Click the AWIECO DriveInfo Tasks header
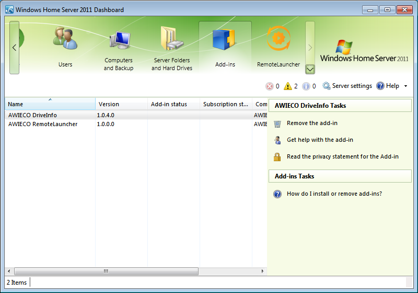Viewport: 418px width, 293px height. tap(340, 105)
